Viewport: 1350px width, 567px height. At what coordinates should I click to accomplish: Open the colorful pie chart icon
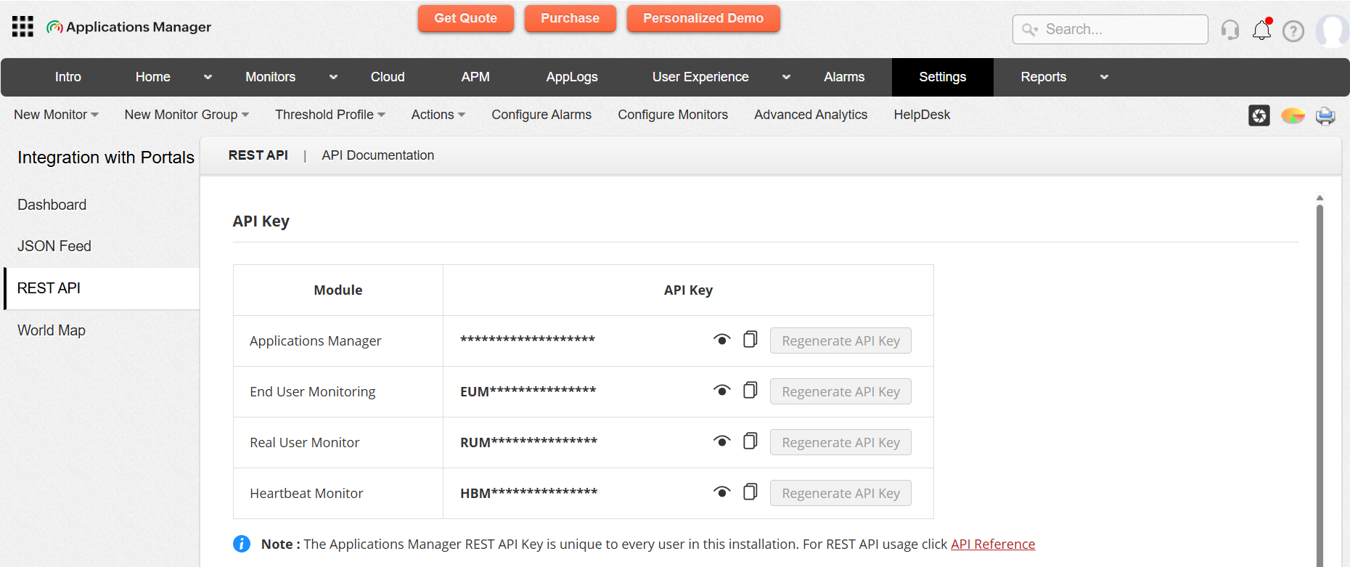(1293, 115)
